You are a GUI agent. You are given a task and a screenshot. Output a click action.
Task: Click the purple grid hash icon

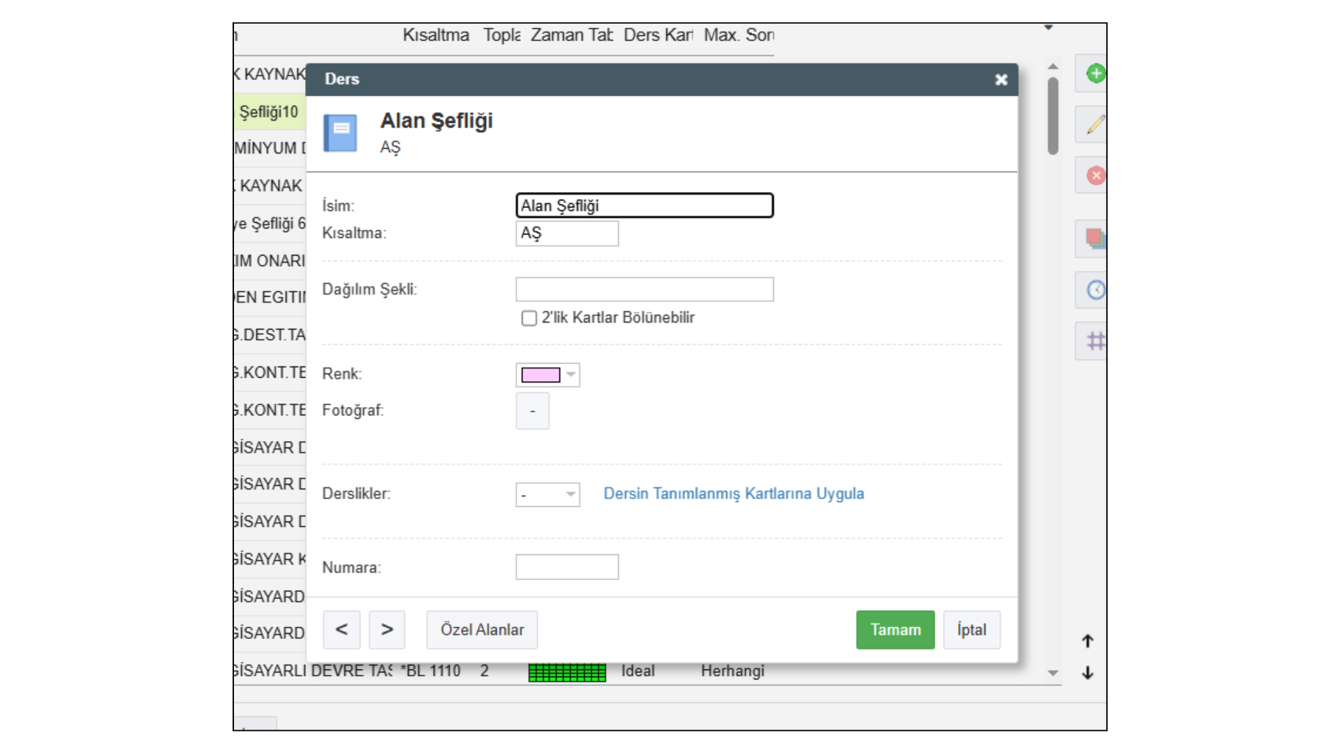(1095, 341)
